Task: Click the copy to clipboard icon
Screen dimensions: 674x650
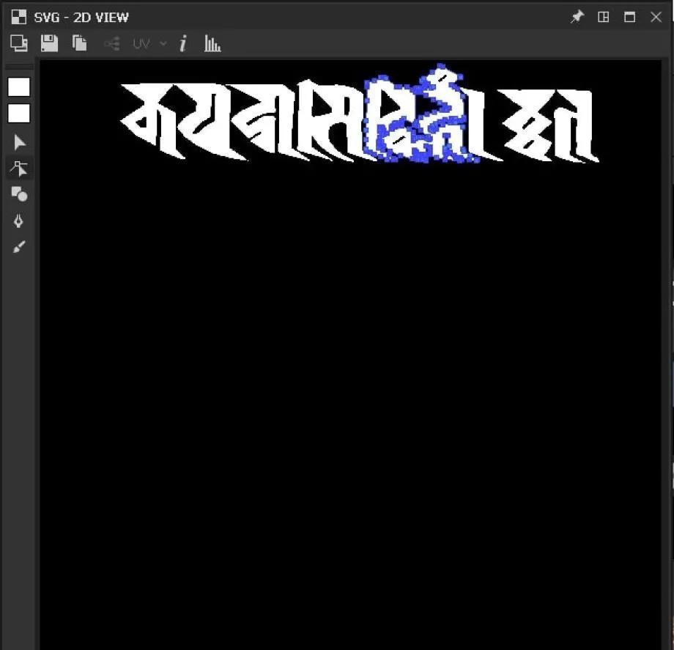Action: [79, 44]
